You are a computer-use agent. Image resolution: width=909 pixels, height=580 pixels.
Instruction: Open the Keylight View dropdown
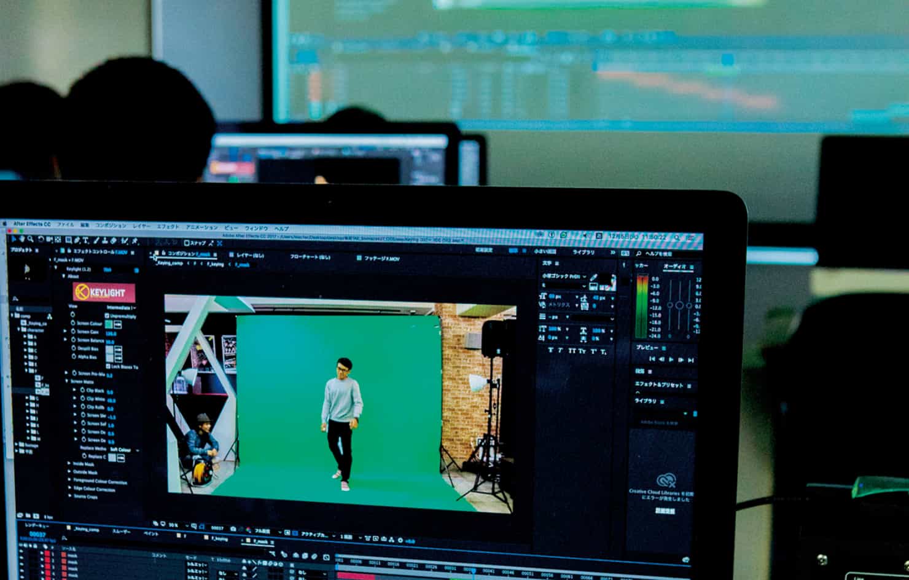121,307
